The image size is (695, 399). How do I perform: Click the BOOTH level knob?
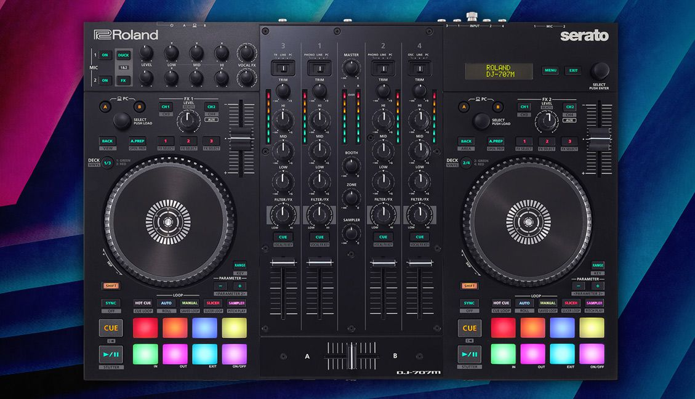point(352,166)
